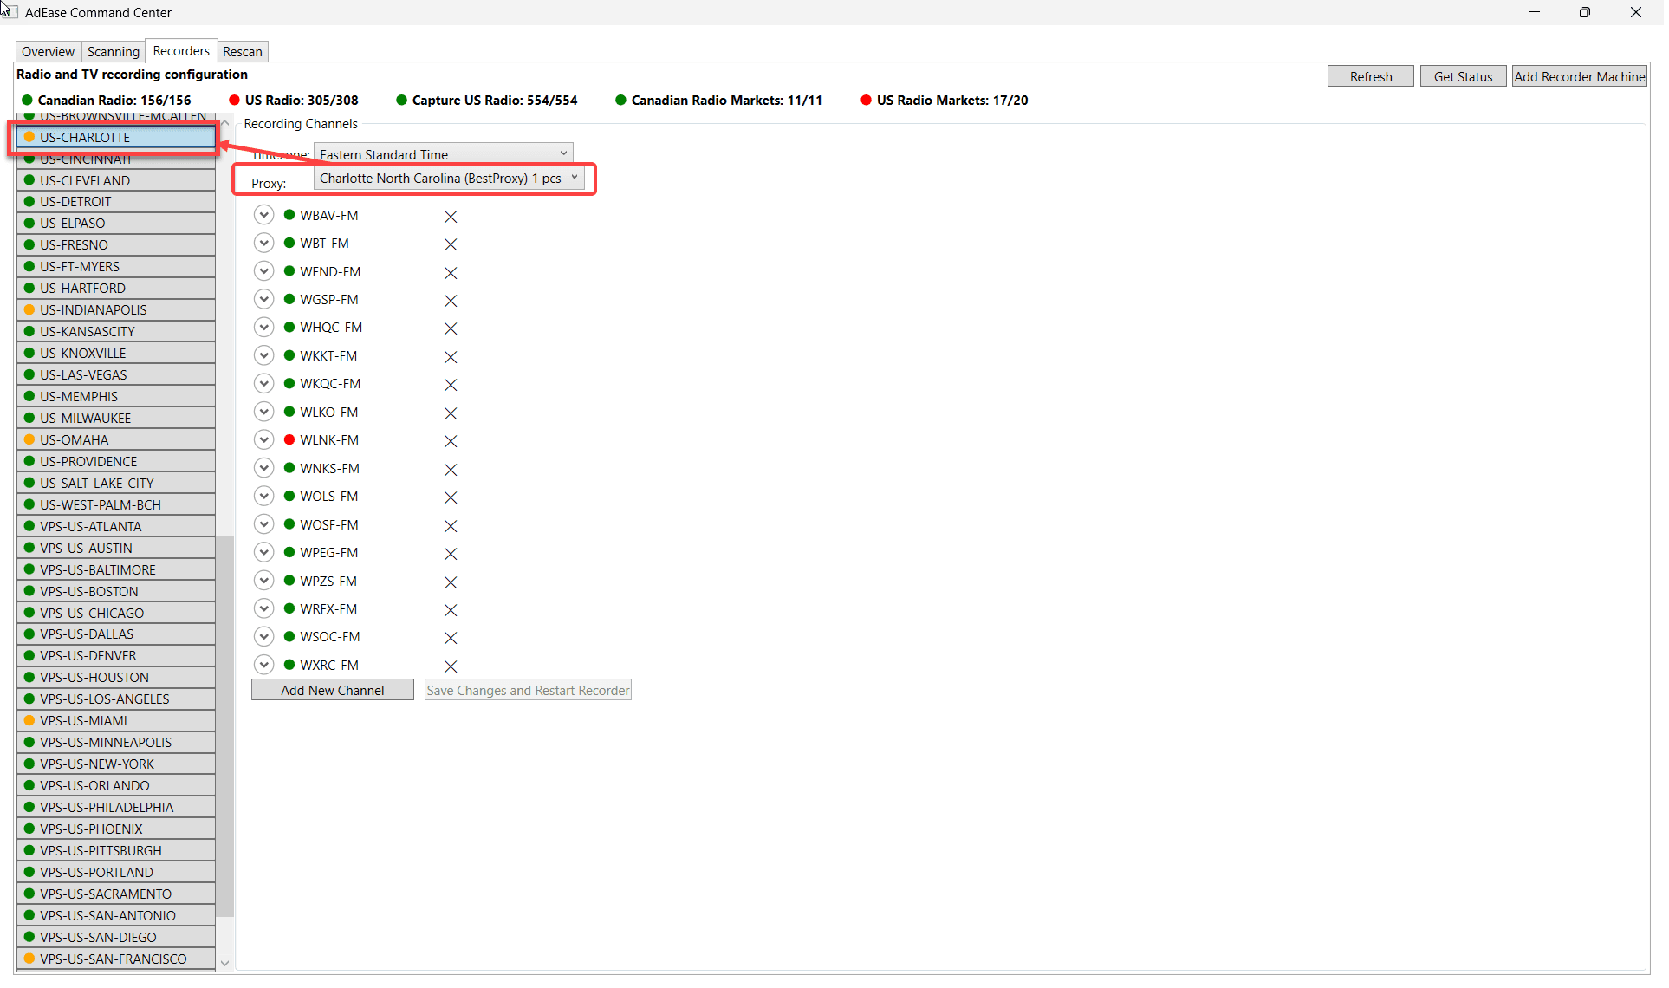1669x988 pixels.
Task: Expand the WBT-FM channel chevron
Action: click(264, 243)
